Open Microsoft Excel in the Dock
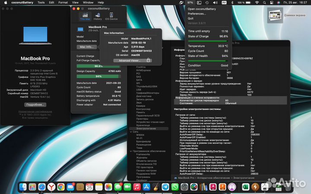The image size is (311, 194). pyautogui.click(x=246, y=187)
